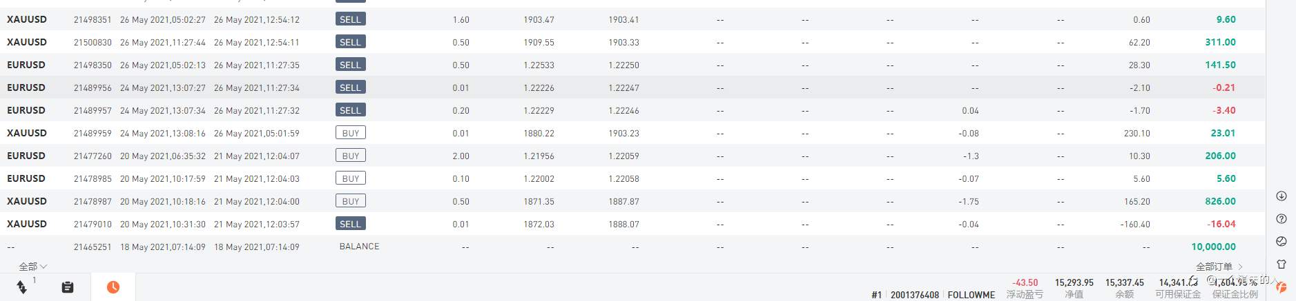
Task: Select the orange clock history tab
Action: 113,287
